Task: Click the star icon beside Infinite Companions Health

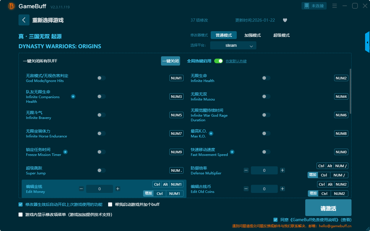Action: point(73,96)
